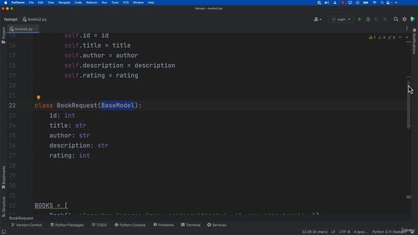418x235 pixels.
Task: Open the Project tool window
Action: coord(3,35)
